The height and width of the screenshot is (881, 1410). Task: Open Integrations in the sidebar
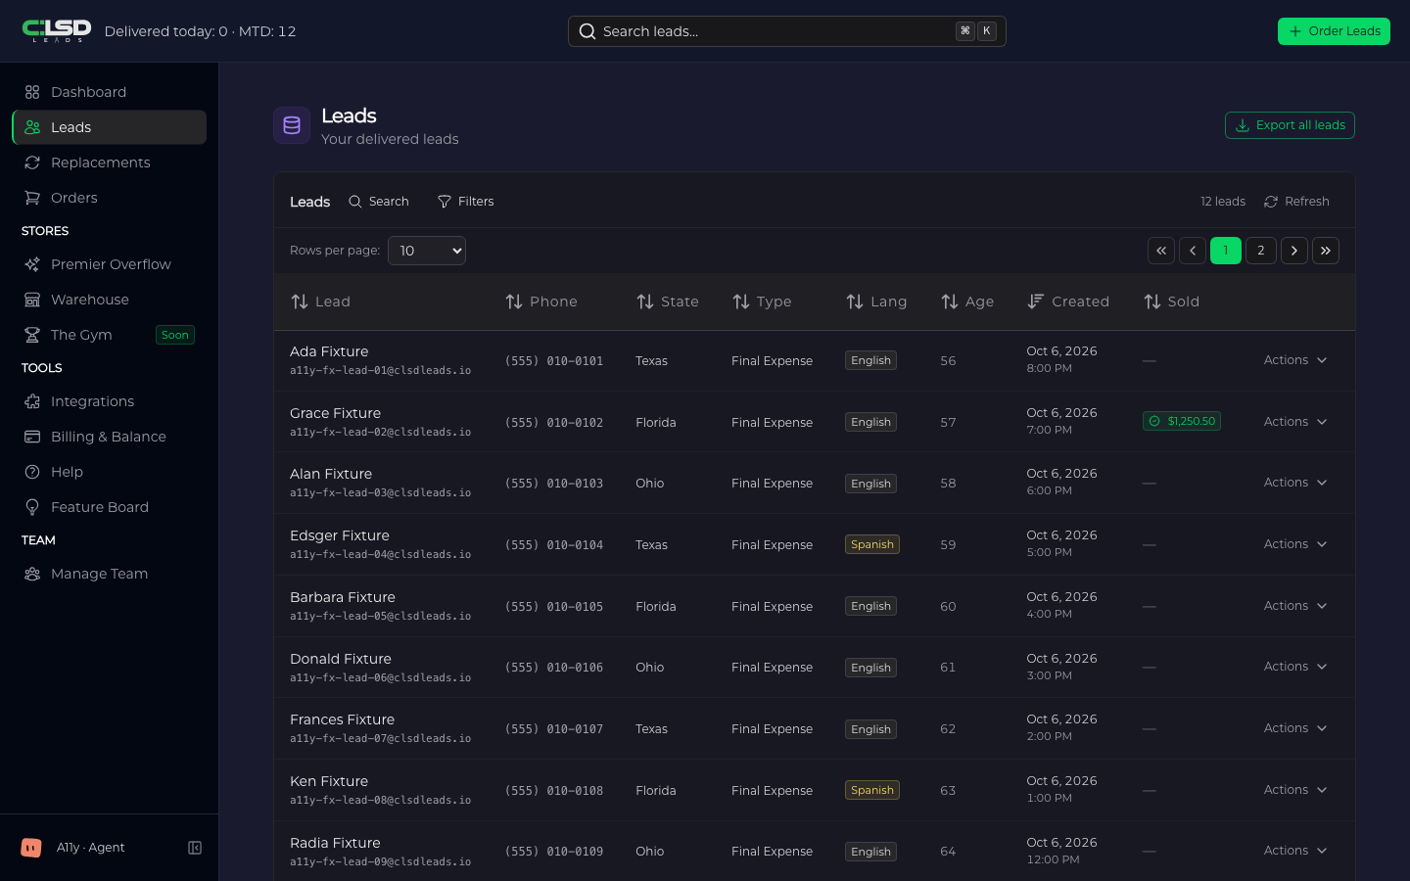click(x=110, y=401)
